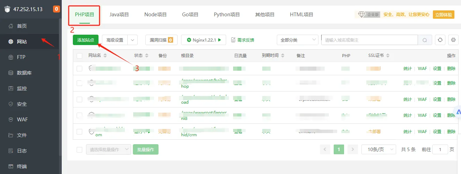Switch to the 其他项目 tab
The height and width of the screenshot is (174, 461).
tap(265, 15)
